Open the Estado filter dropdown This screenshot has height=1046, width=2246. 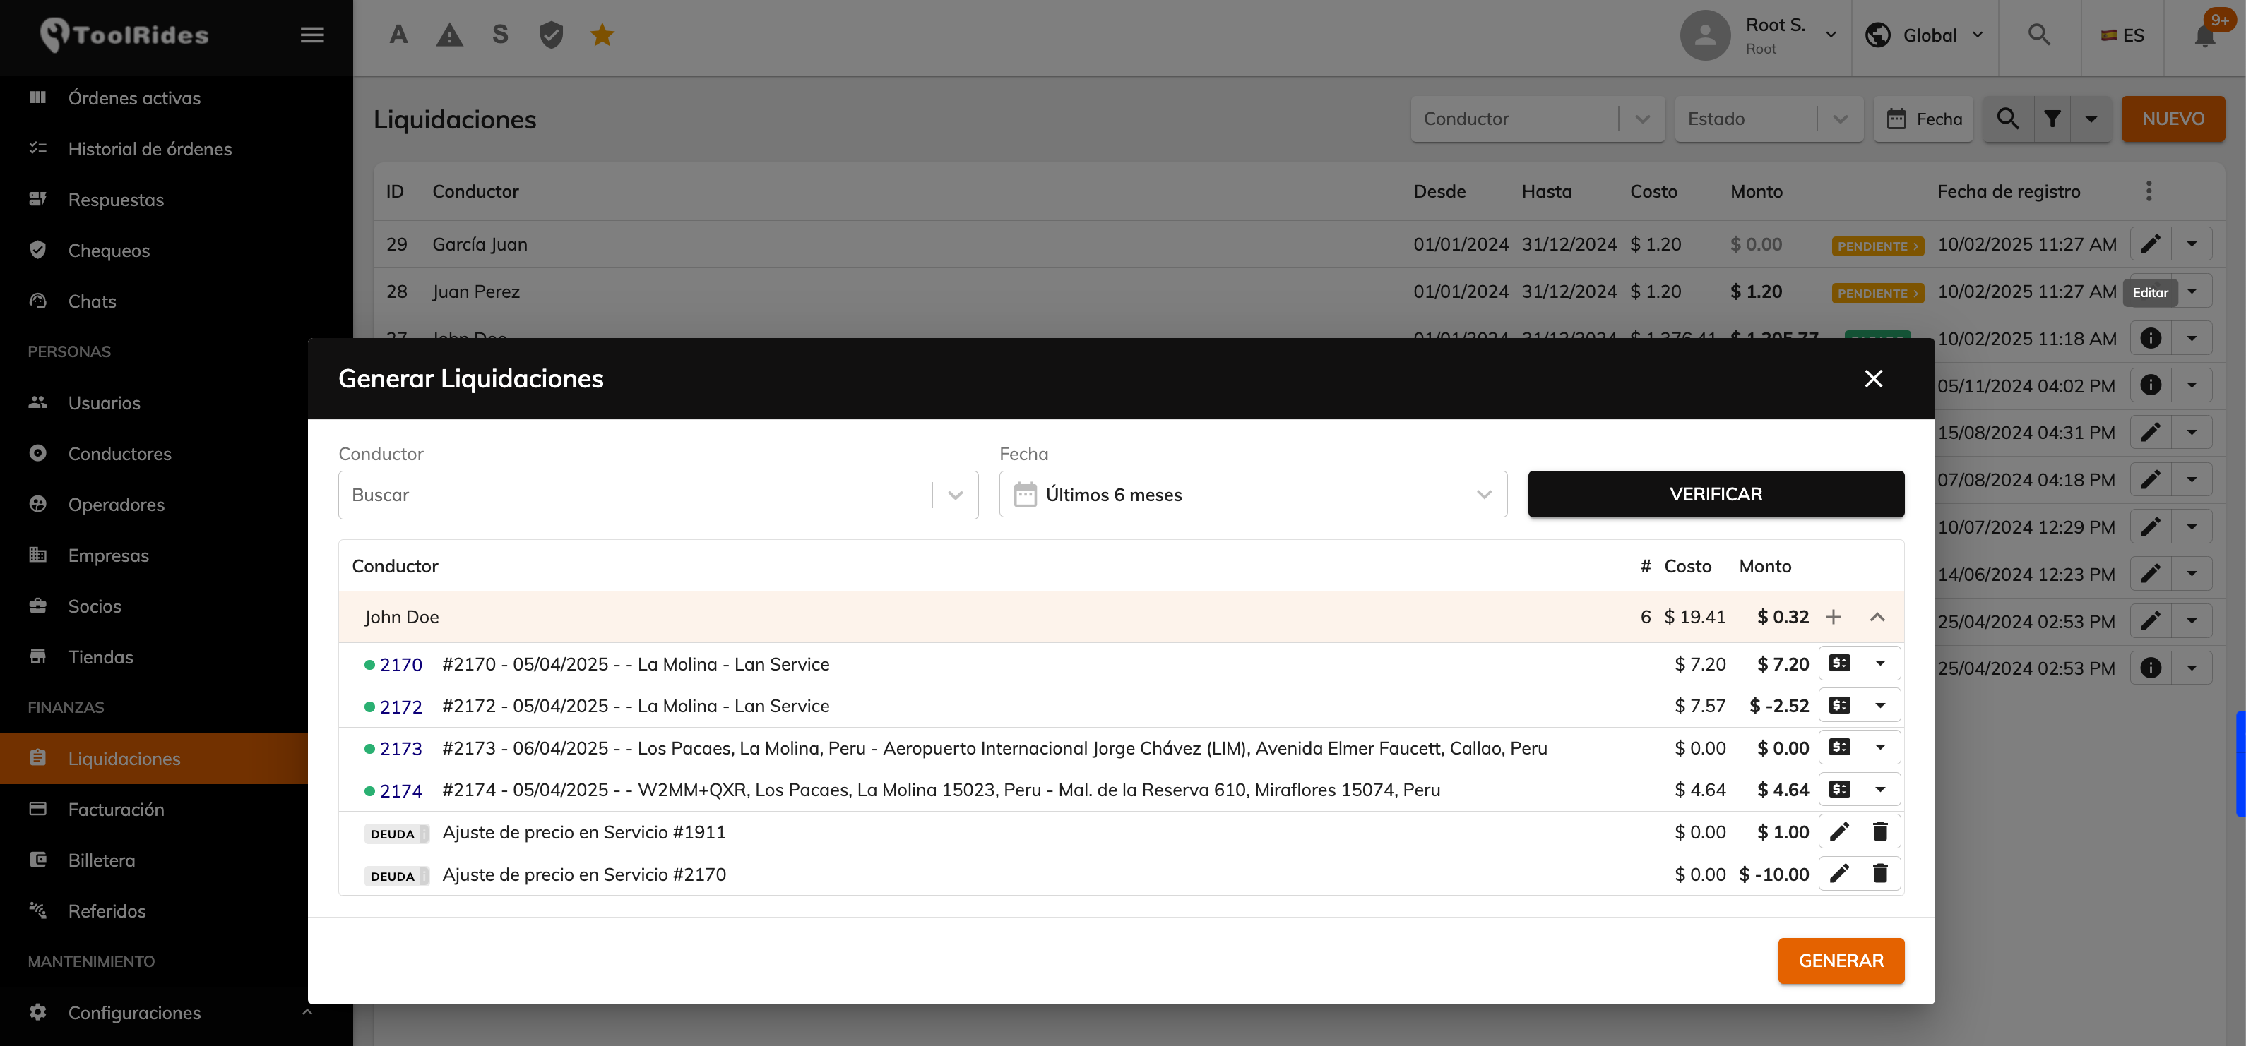point(1769,119)
